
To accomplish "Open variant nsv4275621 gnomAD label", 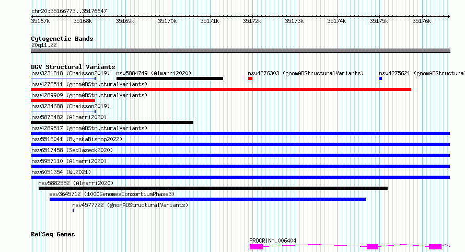I will [422, 73].
